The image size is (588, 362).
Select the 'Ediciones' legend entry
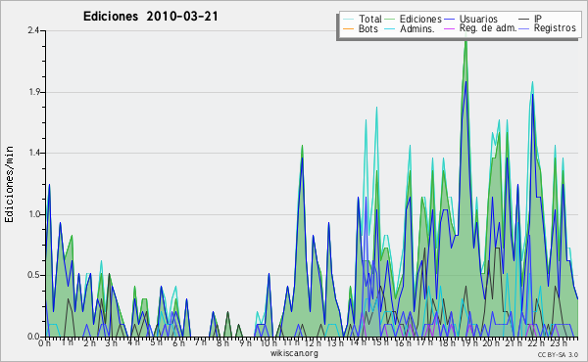pyautogui.click(x=420, y=19)
